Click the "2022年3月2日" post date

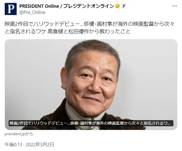tap(40, 145)
